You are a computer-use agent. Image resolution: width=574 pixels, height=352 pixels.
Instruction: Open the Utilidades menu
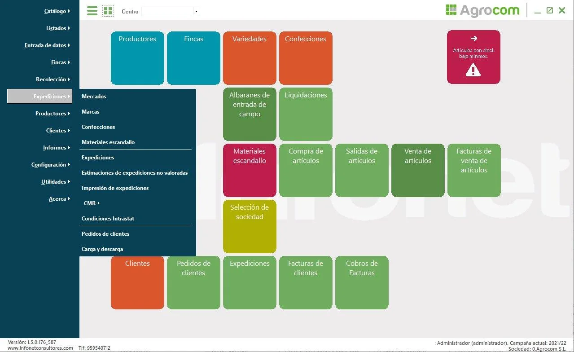coord(56,182)
